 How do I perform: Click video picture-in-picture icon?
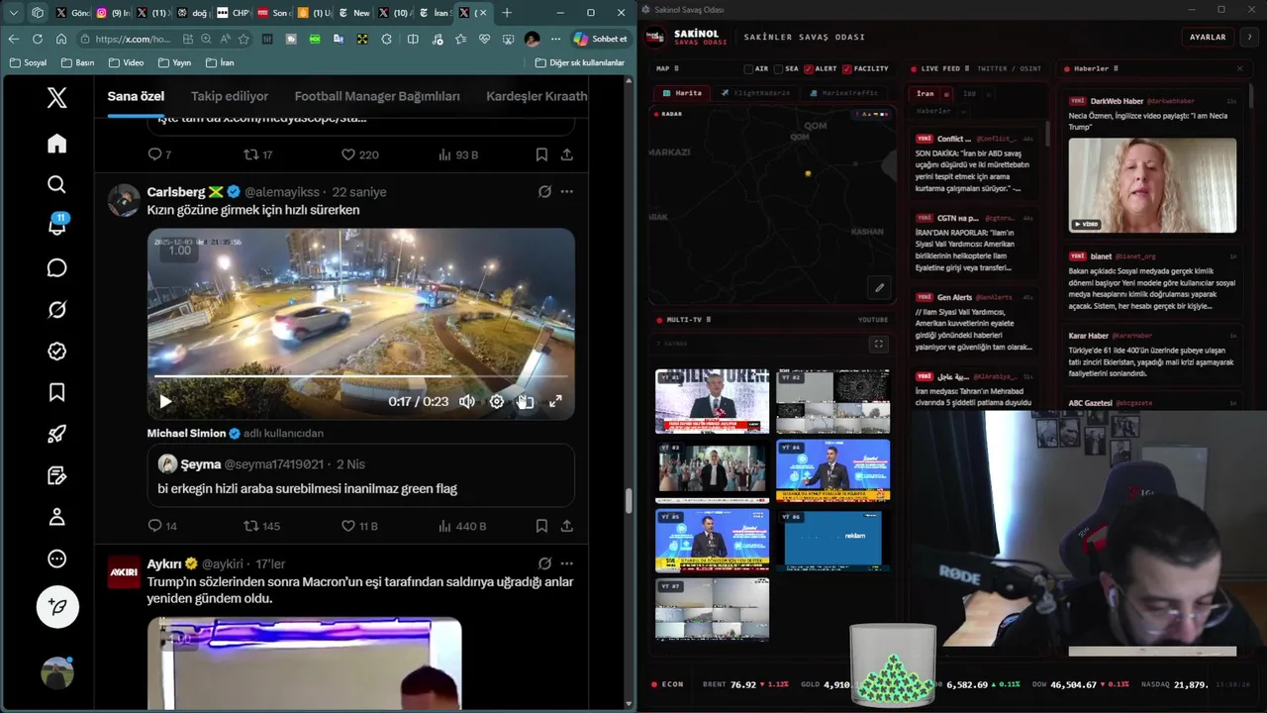pos(527,401)
